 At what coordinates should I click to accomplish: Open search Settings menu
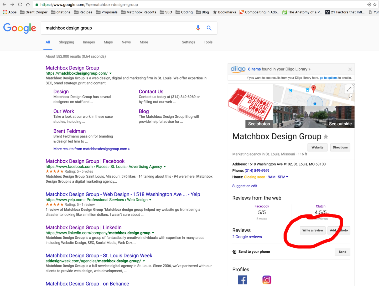(188, 42)
